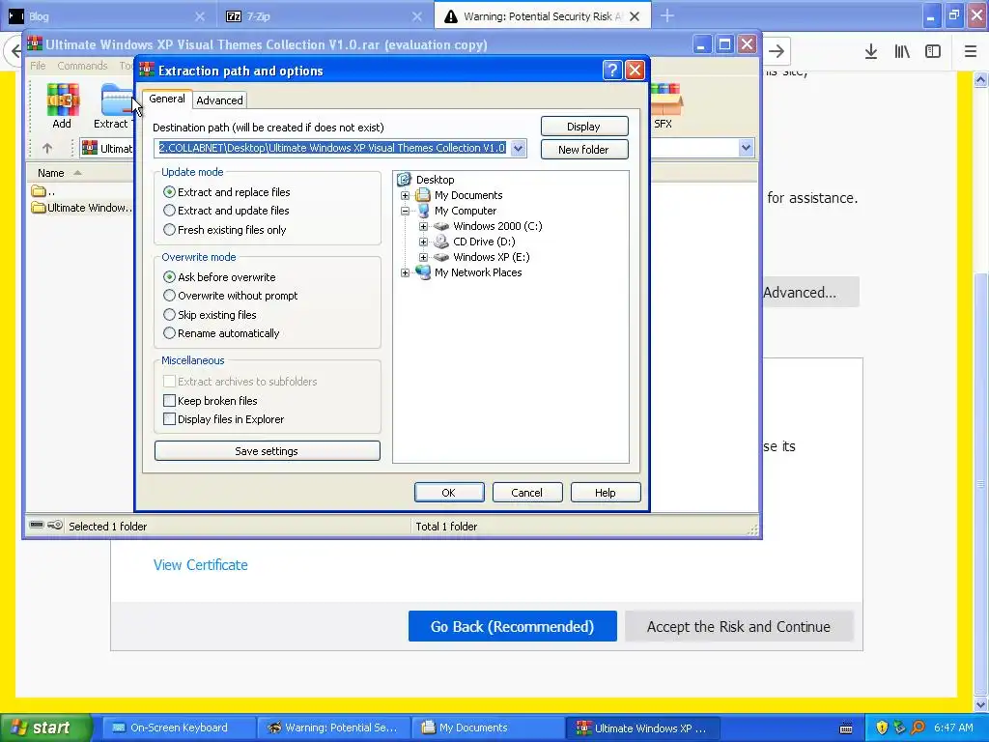This screenshot has width=989, height=742.
Task: Select the Ultimate Window.. folder in file list
Action: tap(83, 208)
